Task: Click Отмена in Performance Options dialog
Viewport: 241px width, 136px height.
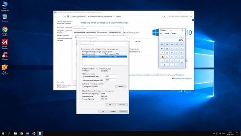Action: 113,111
